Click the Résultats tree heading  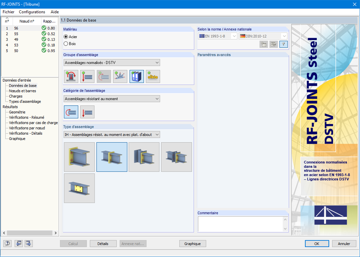[x=10, y=107]
